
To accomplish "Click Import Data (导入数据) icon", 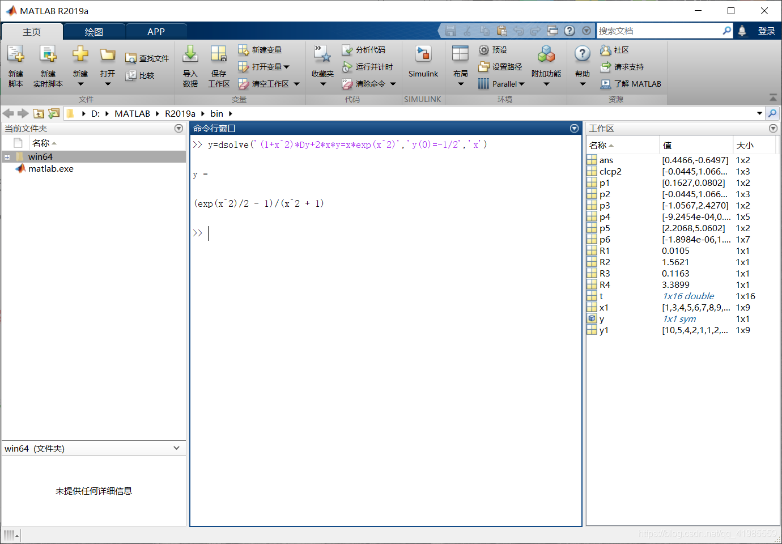I will [x=190, y=54].
